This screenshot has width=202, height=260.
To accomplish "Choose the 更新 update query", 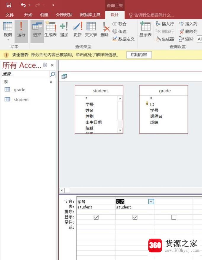I will [x=78, y=29].
